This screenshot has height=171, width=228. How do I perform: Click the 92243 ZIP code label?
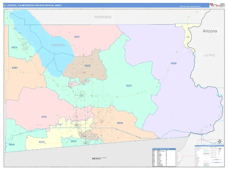coord(42,142)
